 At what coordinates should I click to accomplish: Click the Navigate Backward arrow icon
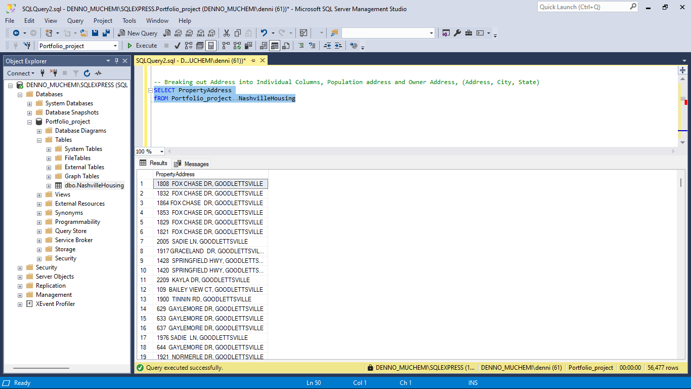pyautogui.click(x=16, y=33)
